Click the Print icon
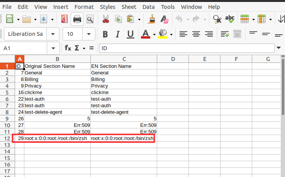The height and width of the screenshot is (177, 285). click(x=77, y=19)
